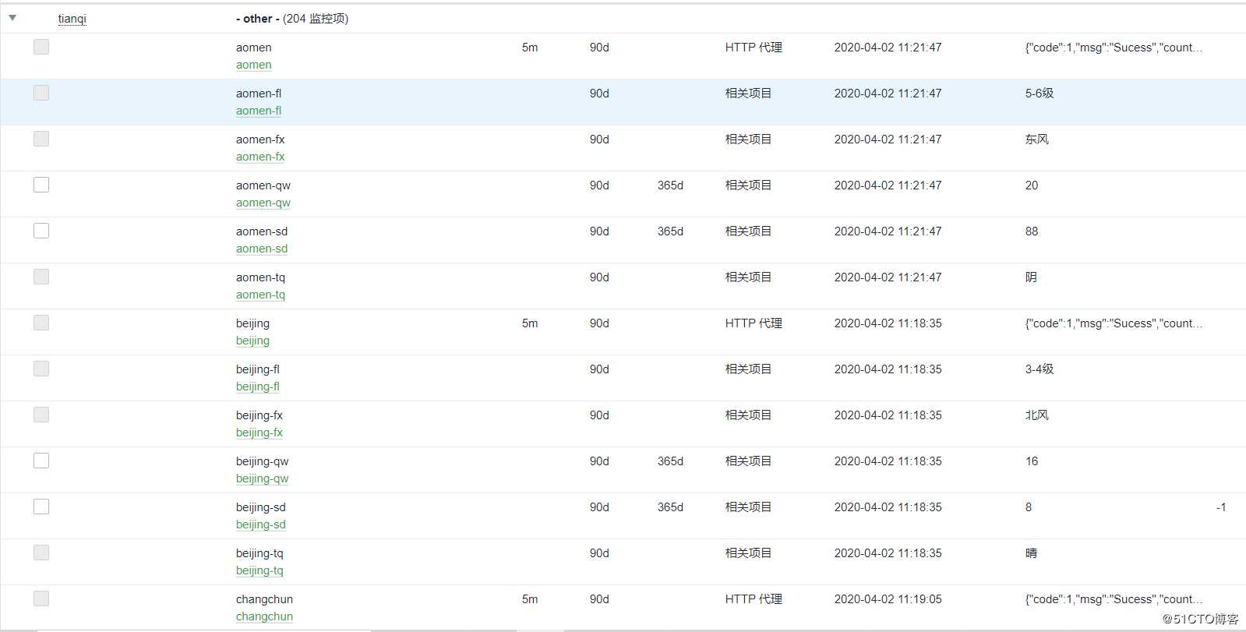Click the value 东风 for aomen-fx
This screenshot has width=1246, height=632.
click(1036, 139)
